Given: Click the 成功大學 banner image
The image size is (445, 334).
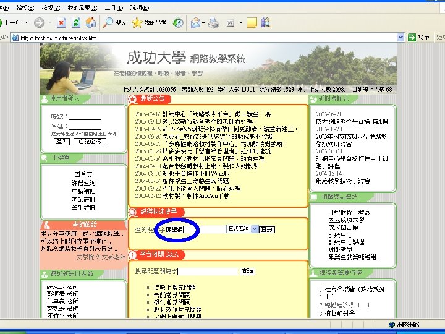Looking at the screenshot, I should [x=218, y=68].
